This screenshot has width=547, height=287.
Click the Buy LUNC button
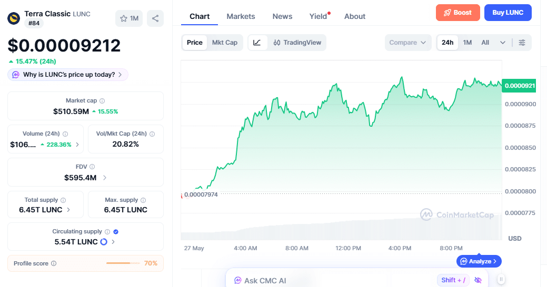coord(508,13)
